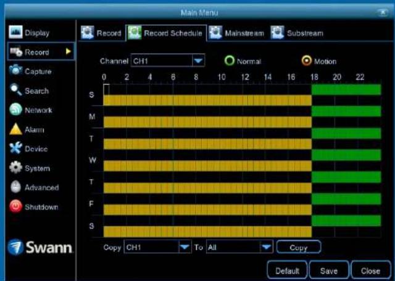Open the Alarm triangle icon
Viewport: 395px width, 281px height.
15,129
